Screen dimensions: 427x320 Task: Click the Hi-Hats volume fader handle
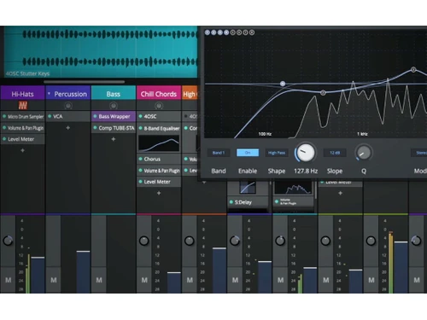38,258
